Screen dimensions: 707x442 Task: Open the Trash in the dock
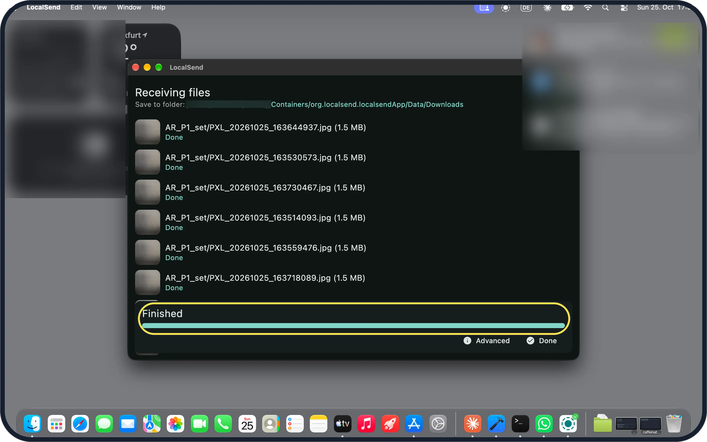click(674, 424)
